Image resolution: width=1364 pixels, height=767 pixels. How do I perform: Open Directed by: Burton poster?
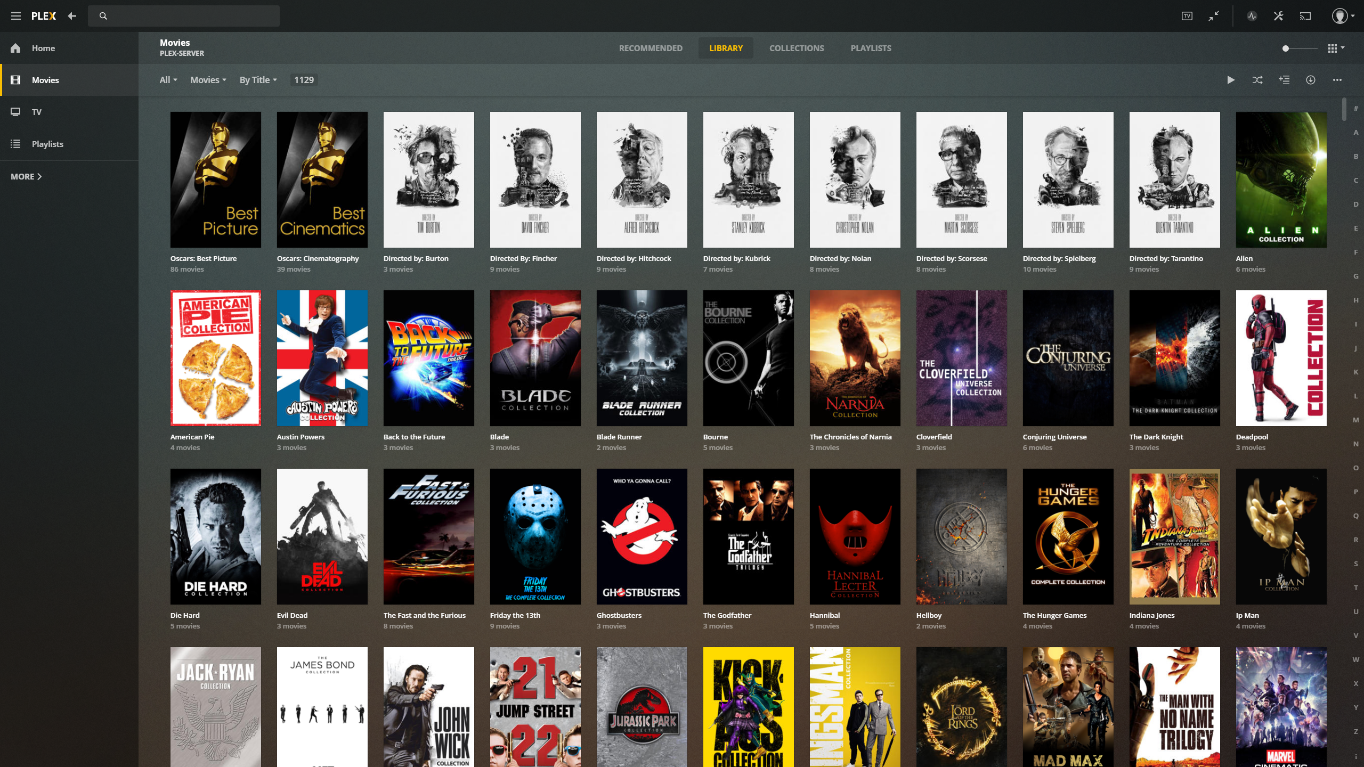[x=429, y=179]
